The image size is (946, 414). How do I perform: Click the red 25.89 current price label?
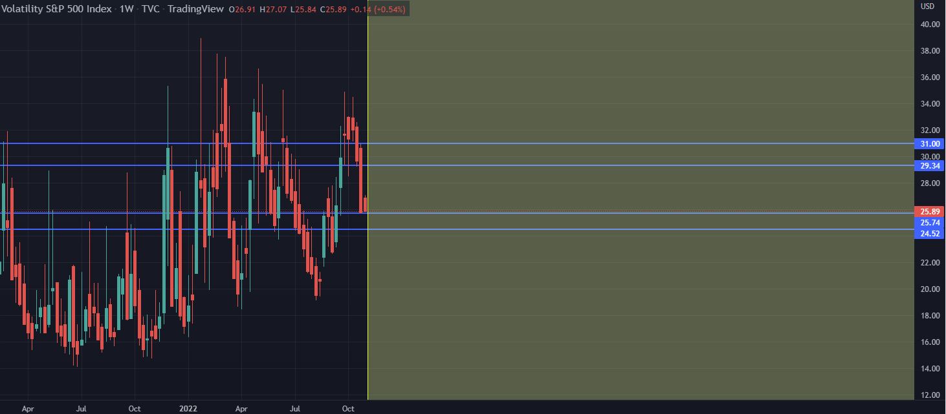930,211
